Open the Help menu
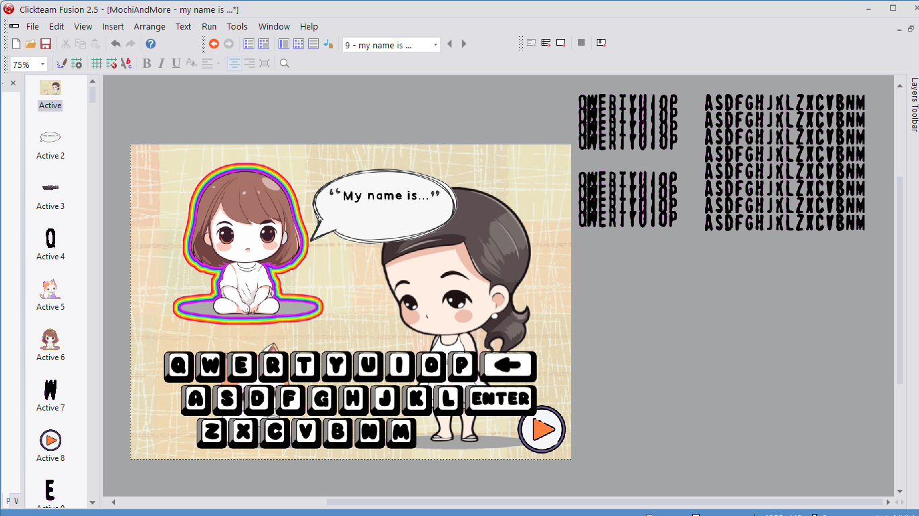The image size is (919, 516). click(x=309, y=26)
